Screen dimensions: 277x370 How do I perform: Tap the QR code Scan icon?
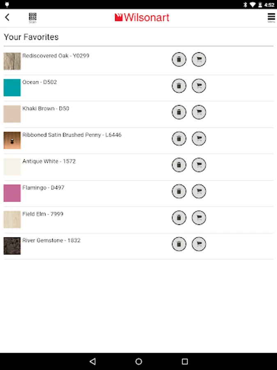pyautogui.click(x=32, y=18)
